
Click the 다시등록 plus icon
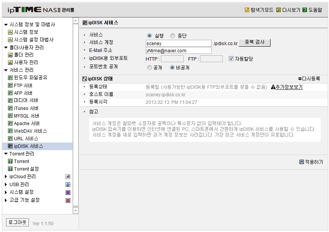coord(300,79)
